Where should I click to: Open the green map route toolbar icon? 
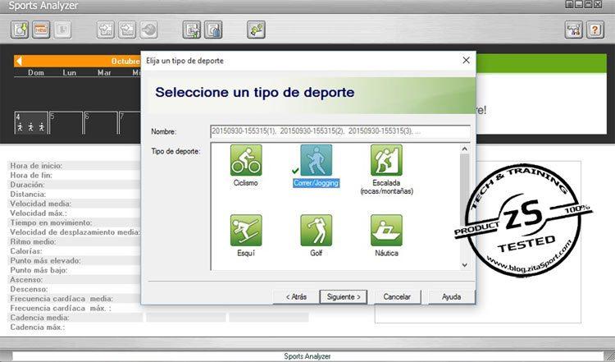[256, 30]
